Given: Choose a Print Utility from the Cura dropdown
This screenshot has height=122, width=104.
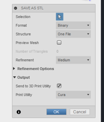Looking at the screenshot, I should (73, 95).
